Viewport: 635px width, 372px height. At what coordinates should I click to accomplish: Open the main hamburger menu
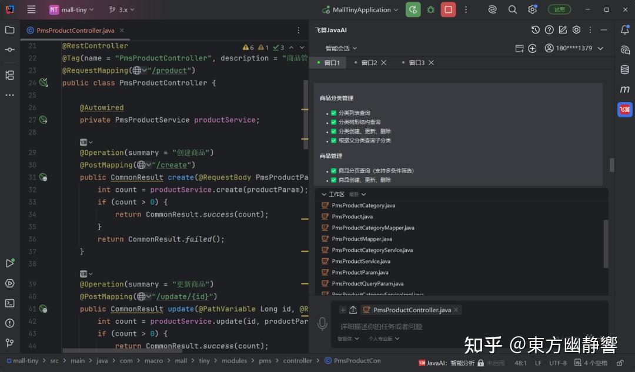(31, 9)
